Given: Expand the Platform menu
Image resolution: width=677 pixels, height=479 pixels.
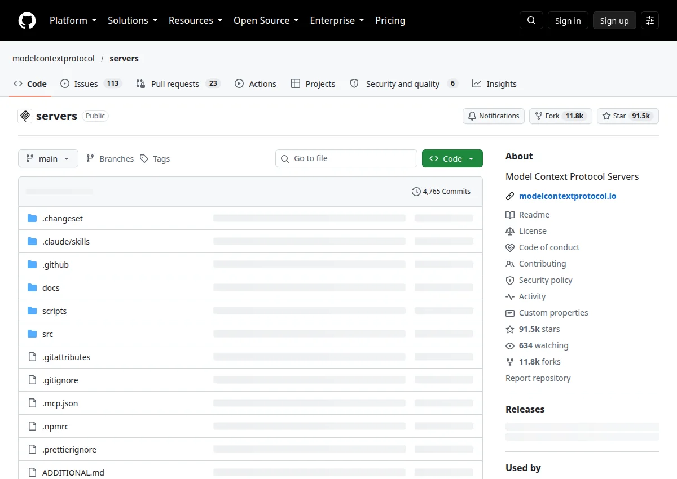Looking at the screenshot, I should click(73, 20).
